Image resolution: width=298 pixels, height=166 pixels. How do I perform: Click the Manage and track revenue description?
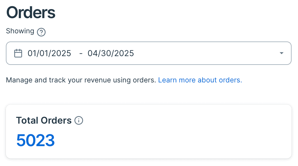coord(81,80)
